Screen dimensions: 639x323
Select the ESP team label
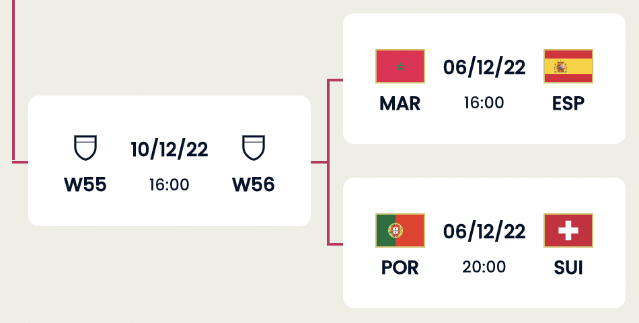coord(568,103)
